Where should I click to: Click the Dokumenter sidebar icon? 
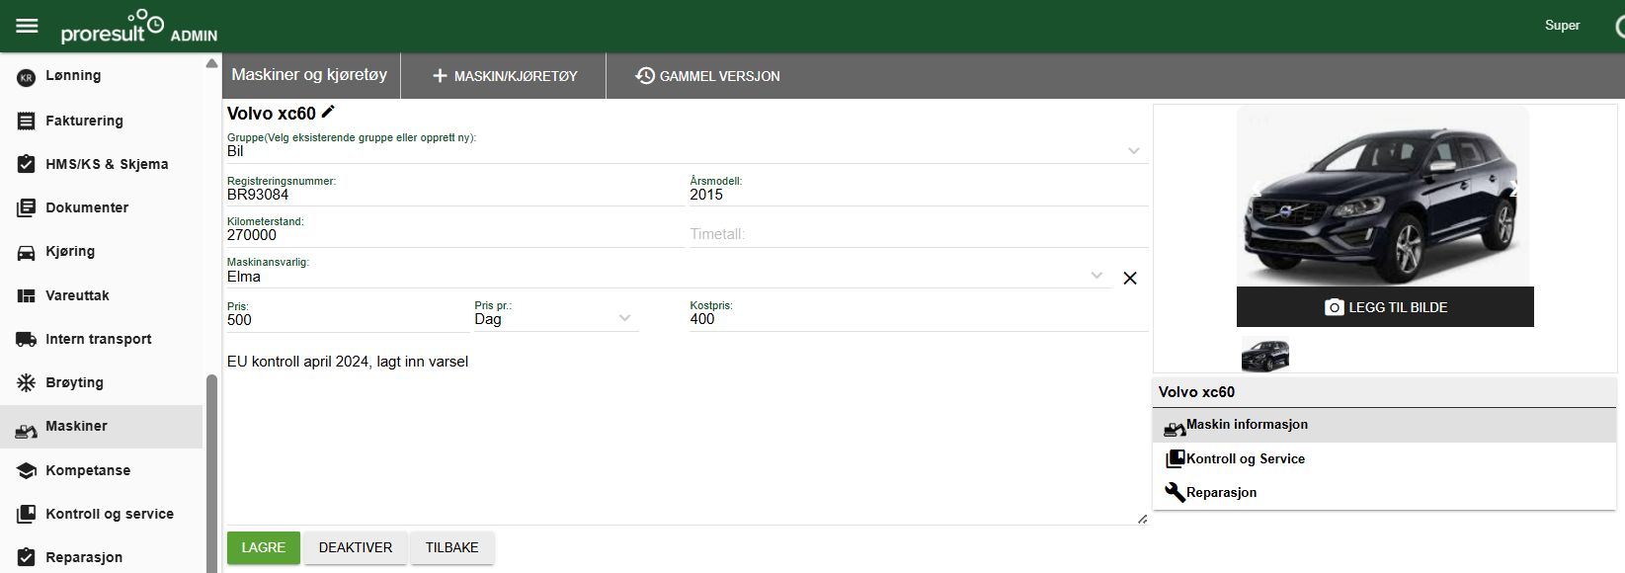coord(27,207)
